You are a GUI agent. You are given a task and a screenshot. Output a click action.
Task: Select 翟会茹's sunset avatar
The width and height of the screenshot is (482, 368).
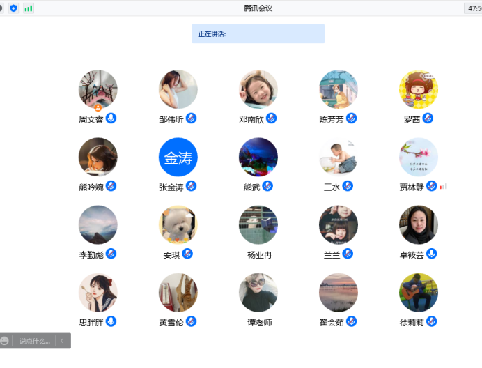(x=339, y=292)
